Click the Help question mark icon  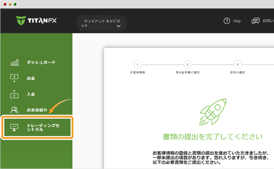[x=227, y=21]
